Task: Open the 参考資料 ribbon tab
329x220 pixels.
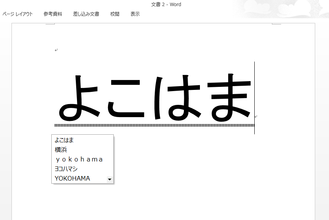Action: (x=53, y=14)
